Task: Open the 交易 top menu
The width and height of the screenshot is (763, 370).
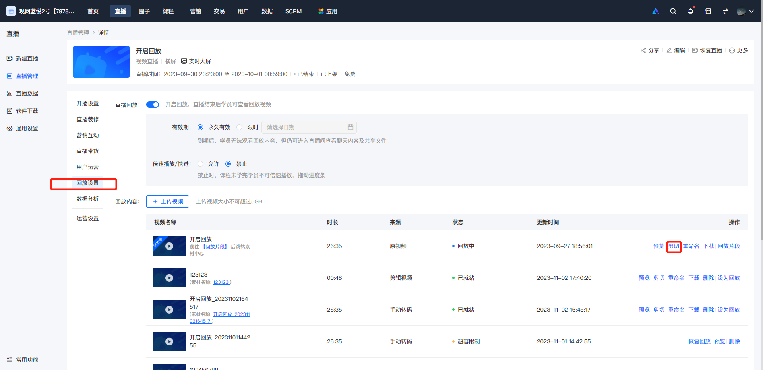Action: coord(219,11)
